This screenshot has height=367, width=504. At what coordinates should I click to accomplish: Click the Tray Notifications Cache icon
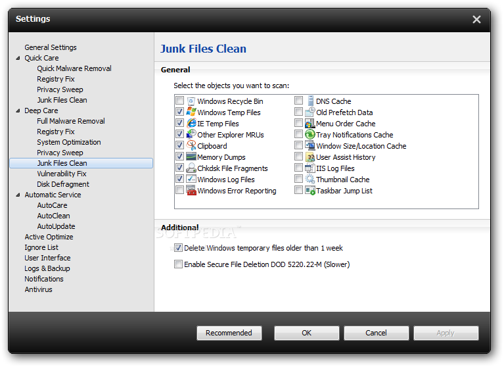coord(310,134)
